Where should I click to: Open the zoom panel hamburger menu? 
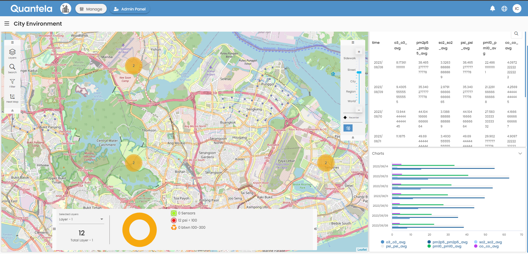(x=353, y=43)
